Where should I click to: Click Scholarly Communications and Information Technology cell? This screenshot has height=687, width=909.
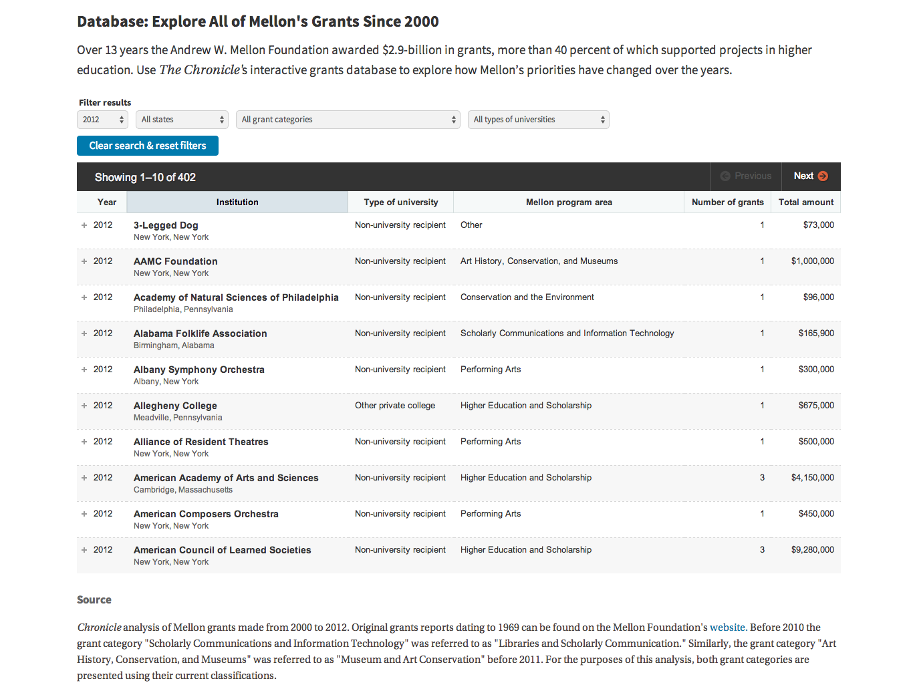click(x=567, y=333)
